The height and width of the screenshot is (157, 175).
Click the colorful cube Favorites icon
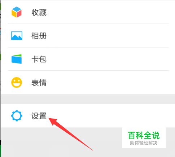pyautogui.click(x=17, y=12)
